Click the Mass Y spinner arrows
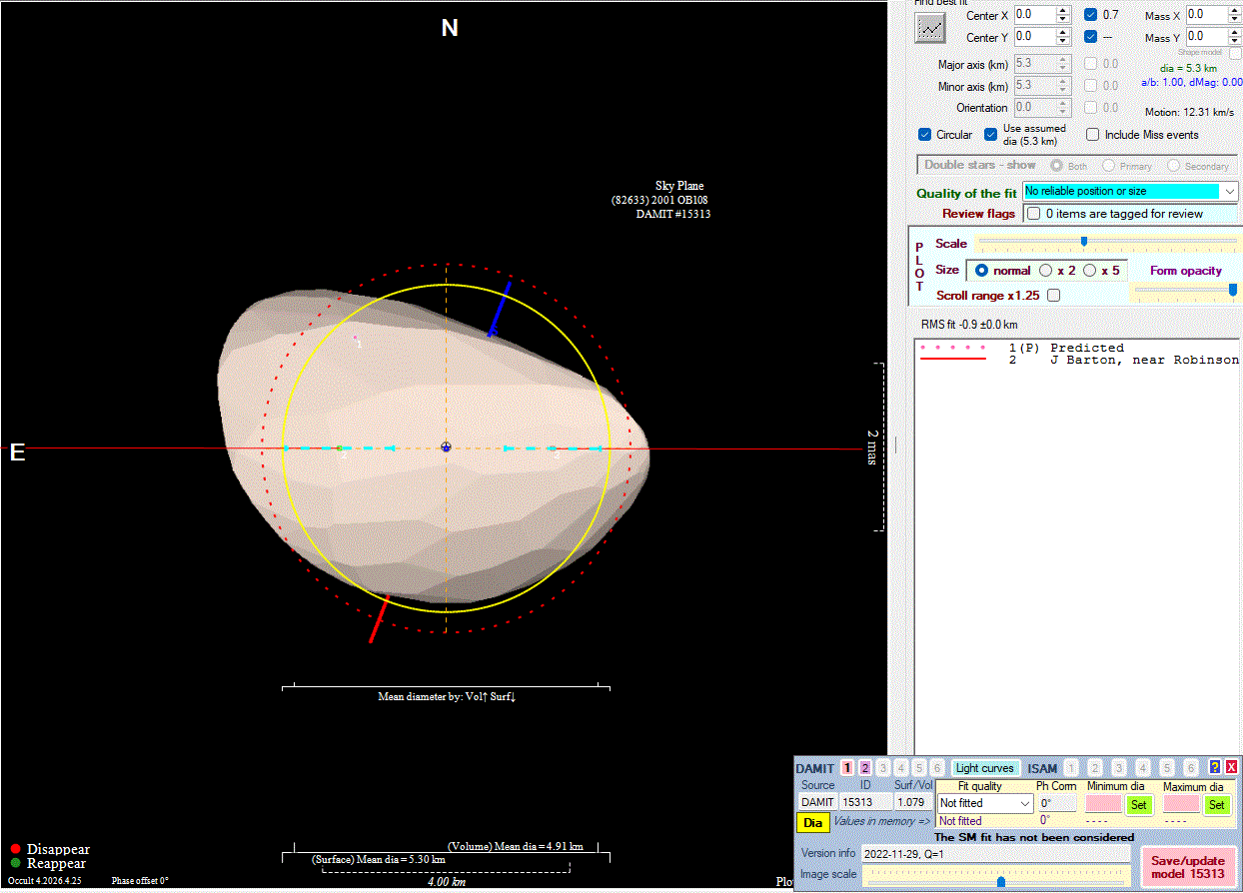This screenshot has width=1243, height=893. pyautogui.click(x=1235, y=37)
